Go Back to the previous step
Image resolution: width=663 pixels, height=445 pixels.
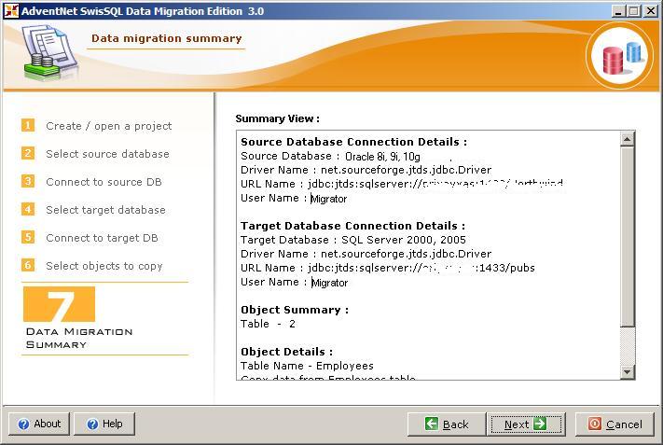[x=447, y=424]
